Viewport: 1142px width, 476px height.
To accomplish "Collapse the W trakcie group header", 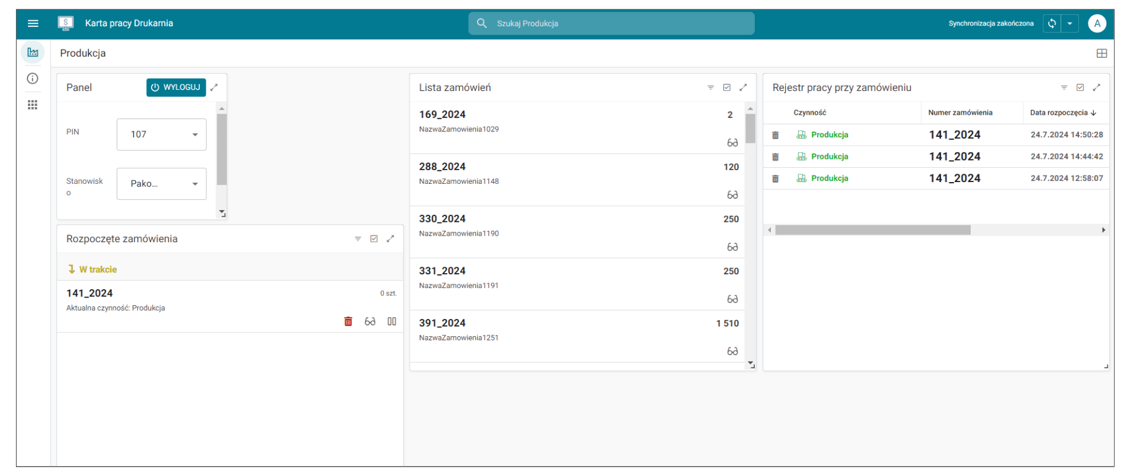I will tap(92, 270).
